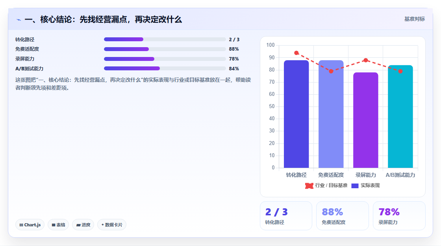
Task: Click the A/B测试能力 row label on the left
Action: (29, 69)
